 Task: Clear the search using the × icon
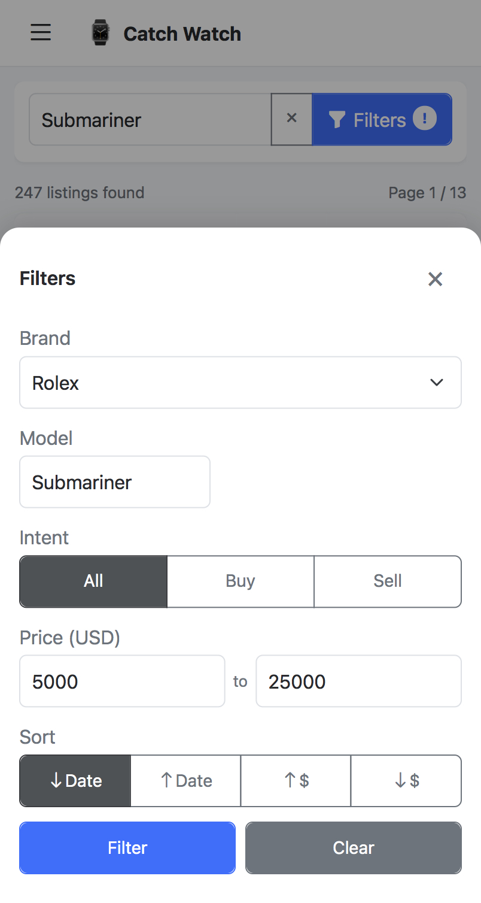[x=291, y=119]
